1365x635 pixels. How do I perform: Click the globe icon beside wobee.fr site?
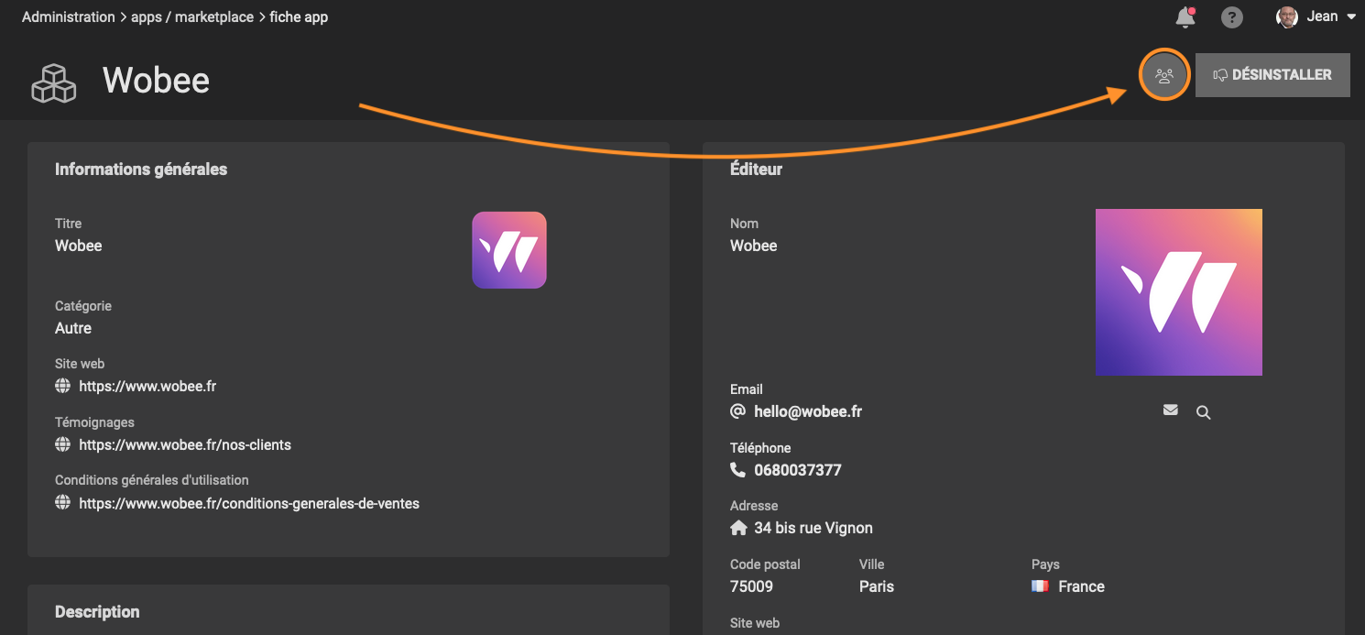point(62,386)
